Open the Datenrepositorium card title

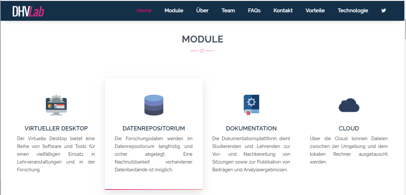(x=154, y=128)
